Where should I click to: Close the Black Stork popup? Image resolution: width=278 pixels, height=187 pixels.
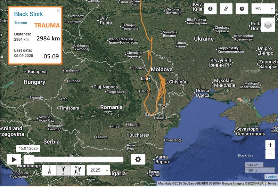[x=58, y=10]
